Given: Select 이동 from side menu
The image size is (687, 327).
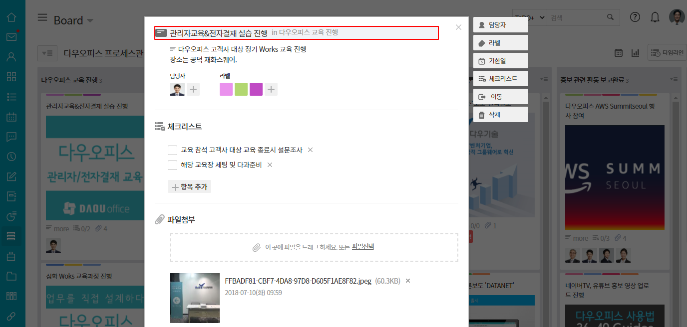Looking at the screenshot, I should (500, 97).
